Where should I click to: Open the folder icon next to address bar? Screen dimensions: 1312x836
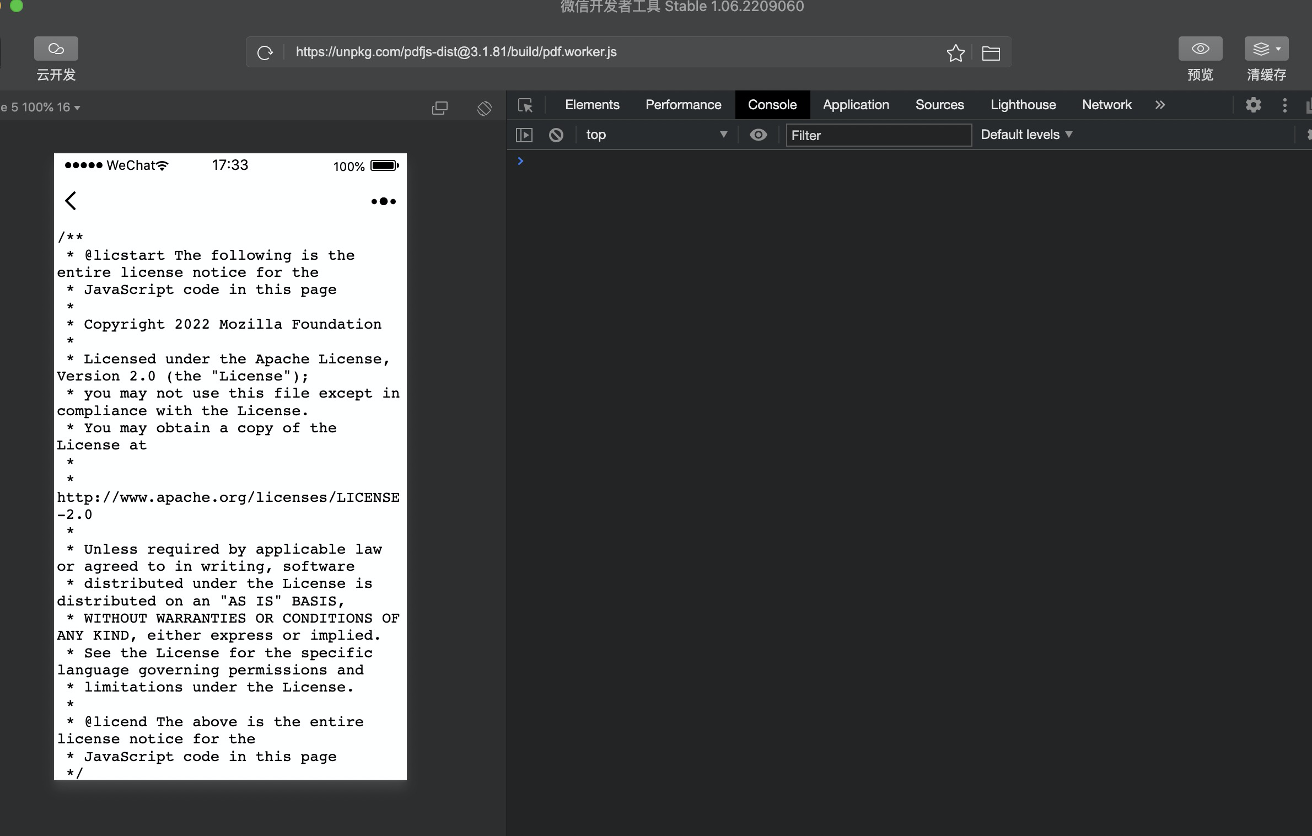pos(991,52)
